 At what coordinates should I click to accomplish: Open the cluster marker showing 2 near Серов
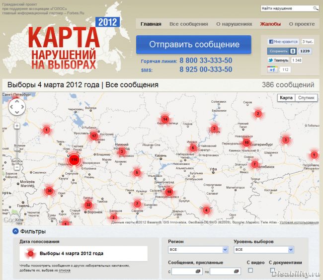tap(258, 113)
